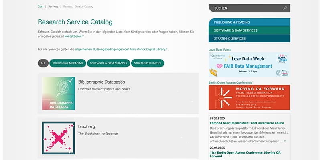Viewport: 321px width, 160px height.
Task: Click the date 29.01.2025
Action: [217, 148]
